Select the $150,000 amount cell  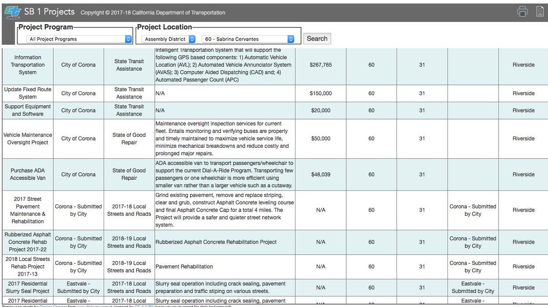[321, 93]
